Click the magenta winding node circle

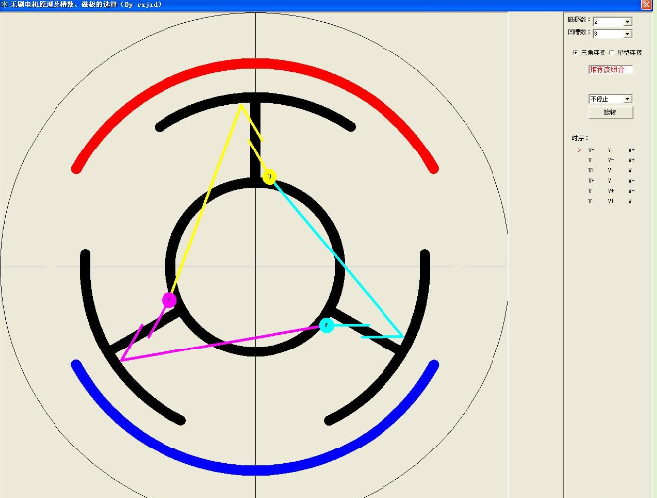click(x=169, y=300)
